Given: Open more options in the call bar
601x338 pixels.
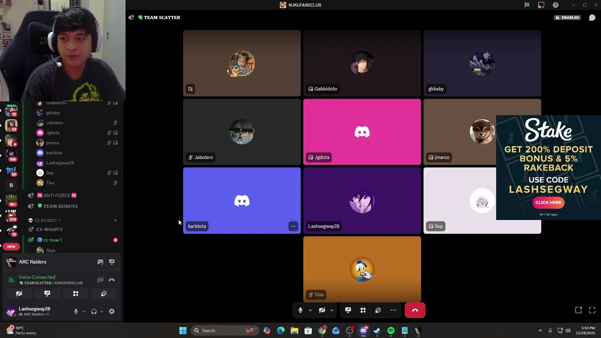Looking at the screenshot, I should pos(393,310).
